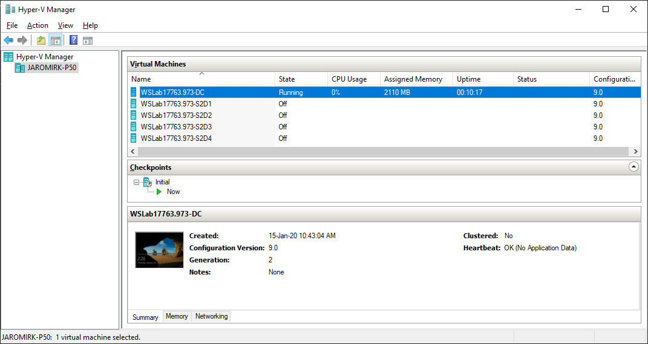Click the VM icon for WSLab17763.973-S2D4

(x=134, y=138)
